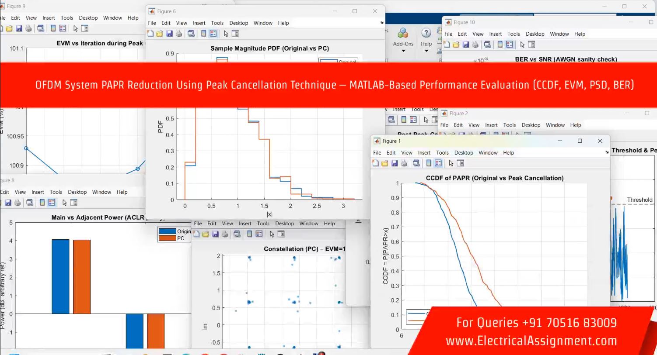Click Open File icon in Figure 6 toolbar

coord(160,34)
